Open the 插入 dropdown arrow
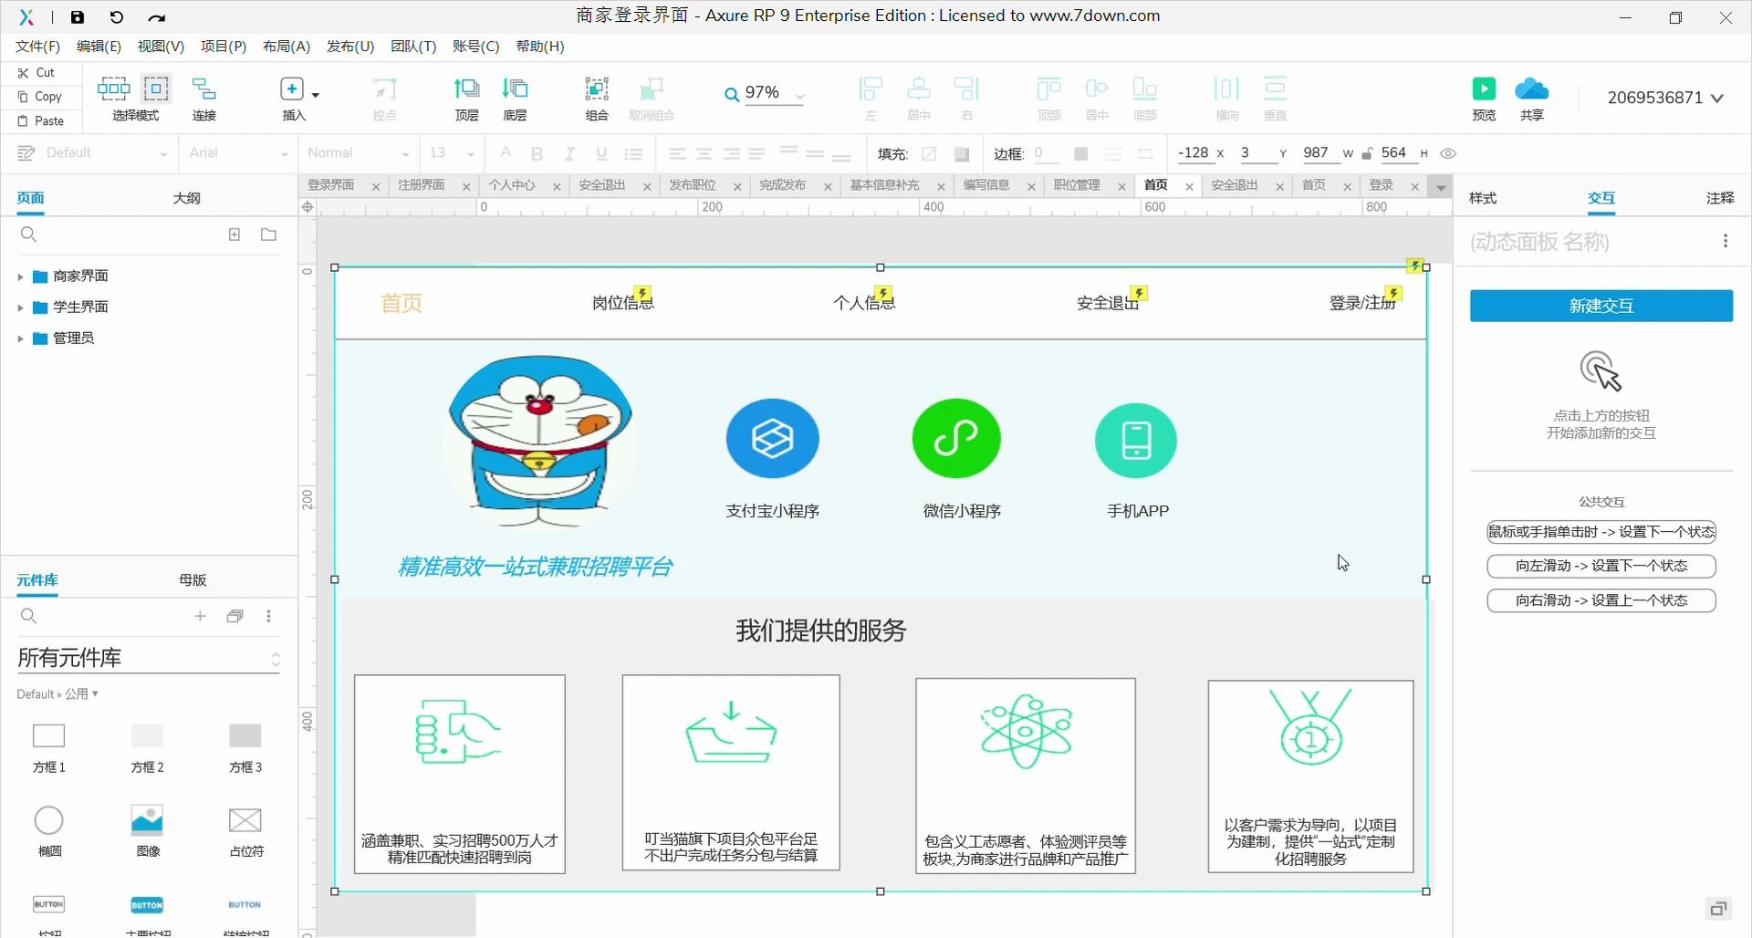 tap(316, 94)
